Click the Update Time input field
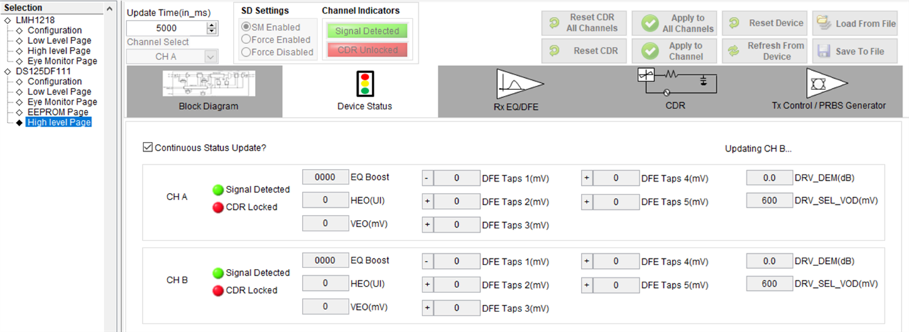The image size is (909, 332). coord(165,28)
